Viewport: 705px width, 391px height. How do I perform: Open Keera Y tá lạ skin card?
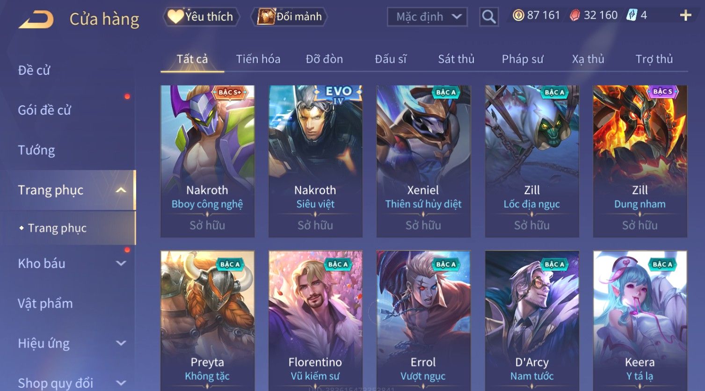coord(640,320)
